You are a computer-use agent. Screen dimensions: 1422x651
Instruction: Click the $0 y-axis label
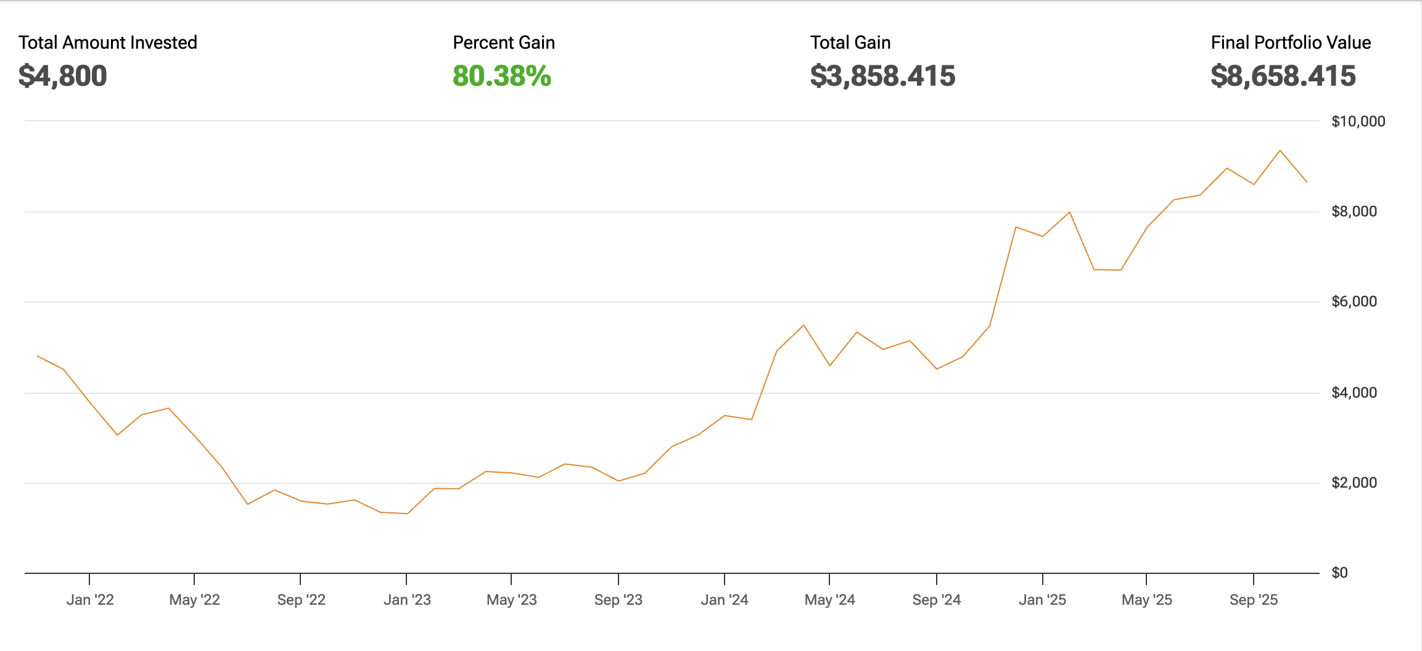coord(1339,573)
